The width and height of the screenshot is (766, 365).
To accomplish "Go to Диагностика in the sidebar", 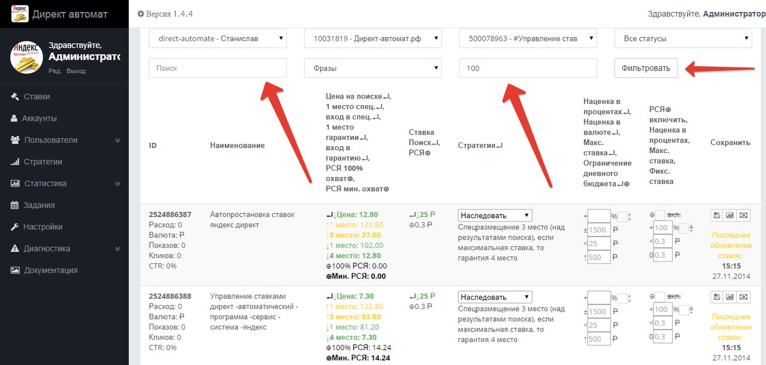I will (47, 249).
